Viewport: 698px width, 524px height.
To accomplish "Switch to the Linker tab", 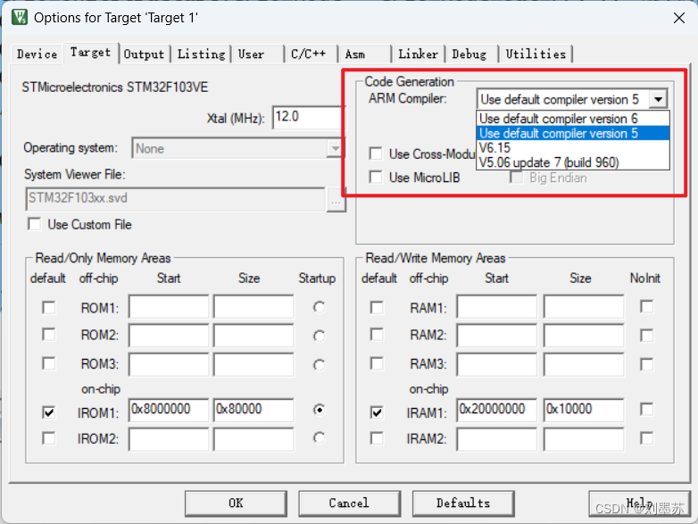I will [x=418, y=54].
